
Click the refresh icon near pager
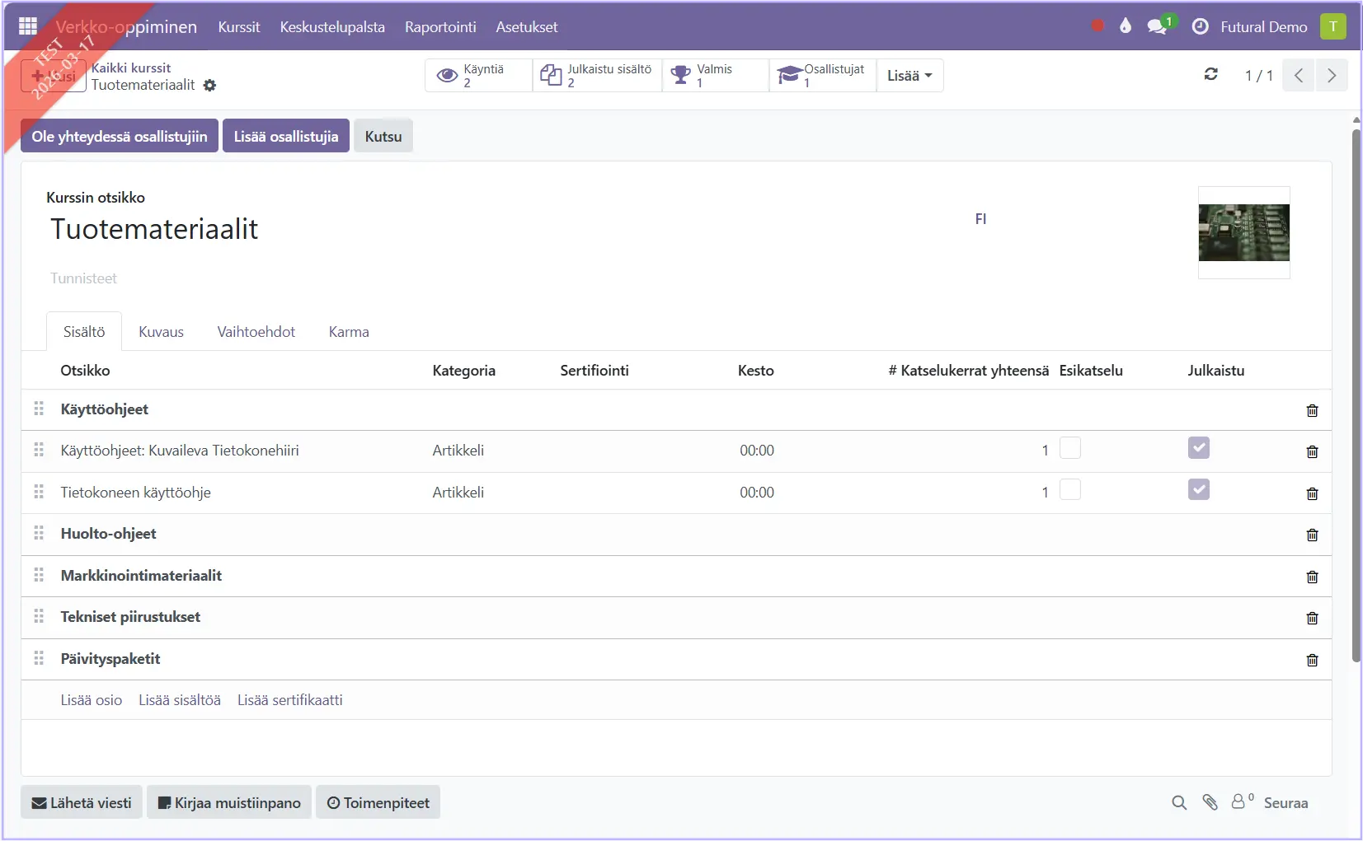[x=1210, y=75]
